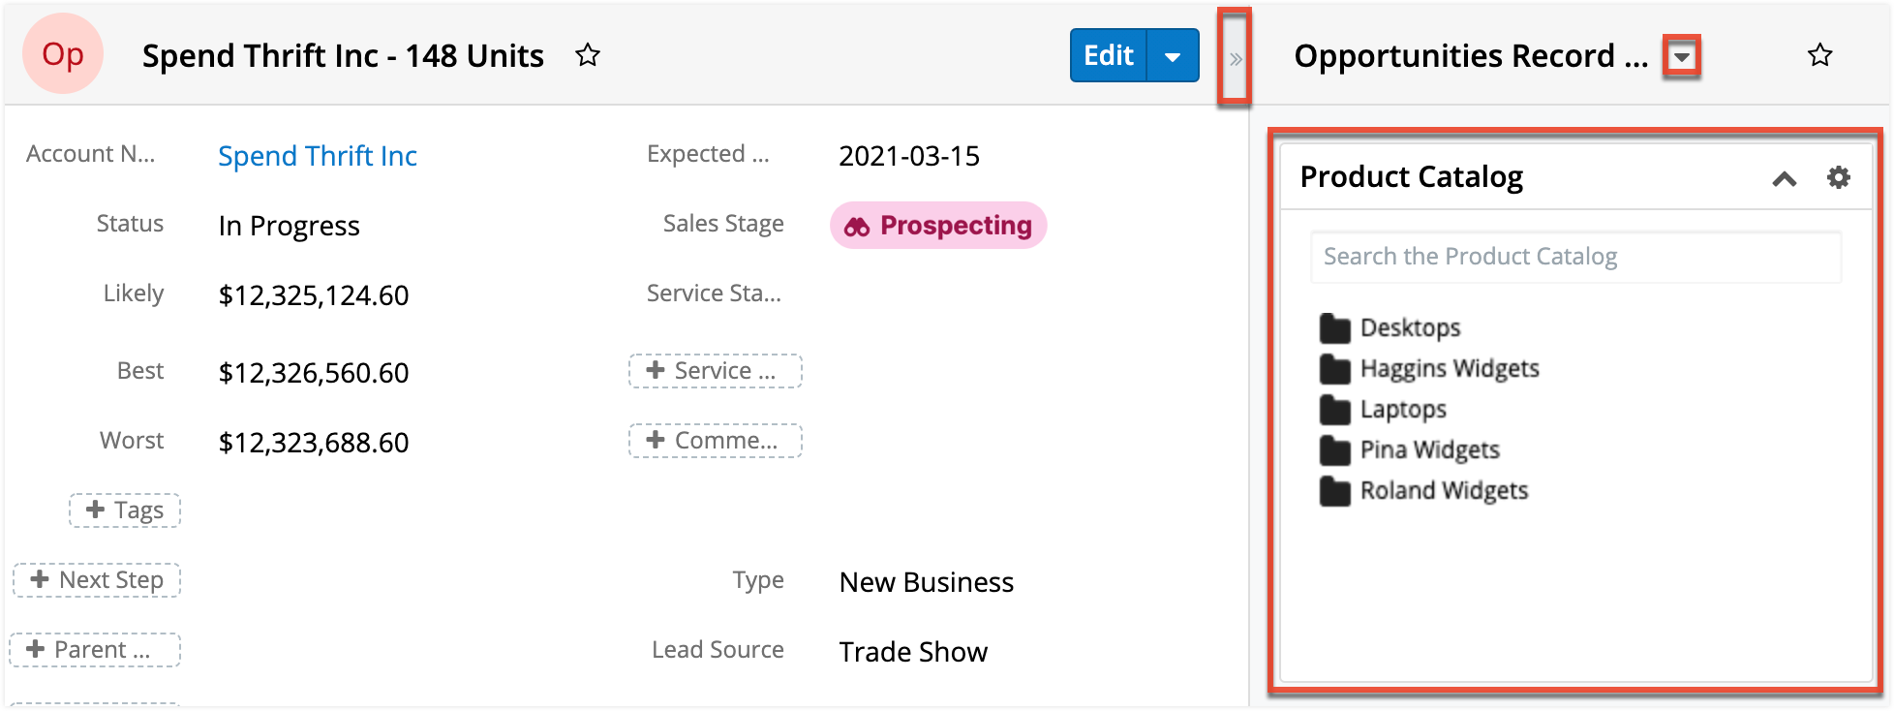Collapse the Product Catalog dashlet
The image size is (1894, 711).
pos(1785,178)
